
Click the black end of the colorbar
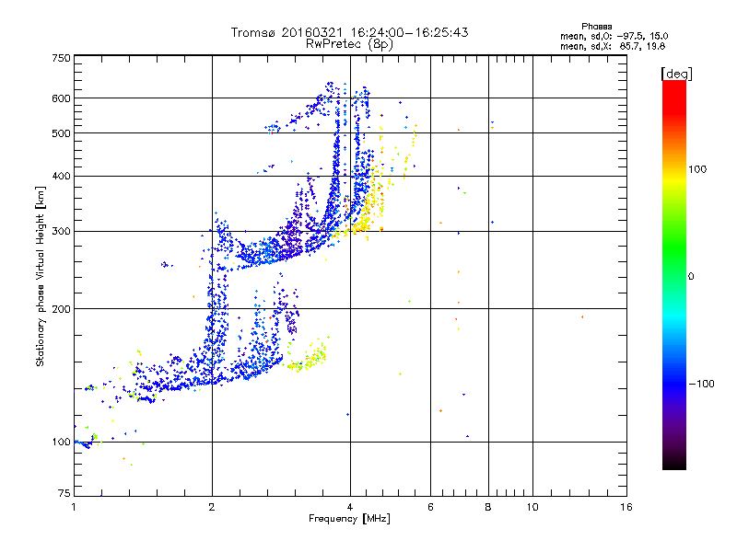[674, 463]
